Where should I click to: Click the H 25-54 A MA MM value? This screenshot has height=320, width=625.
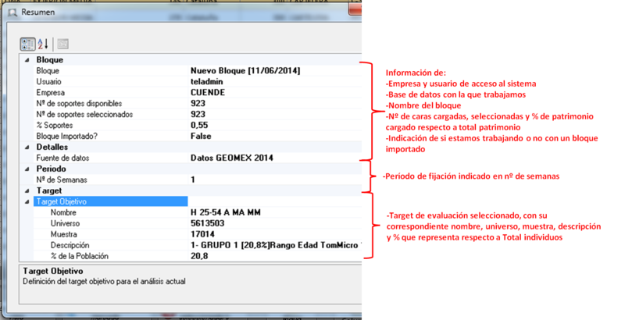(x=227, y=212)
